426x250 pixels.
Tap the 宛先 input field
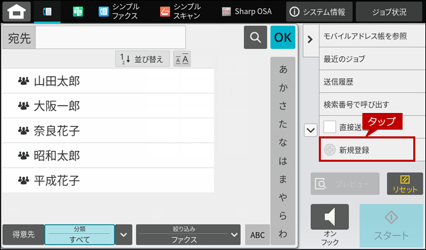(111, 37)
